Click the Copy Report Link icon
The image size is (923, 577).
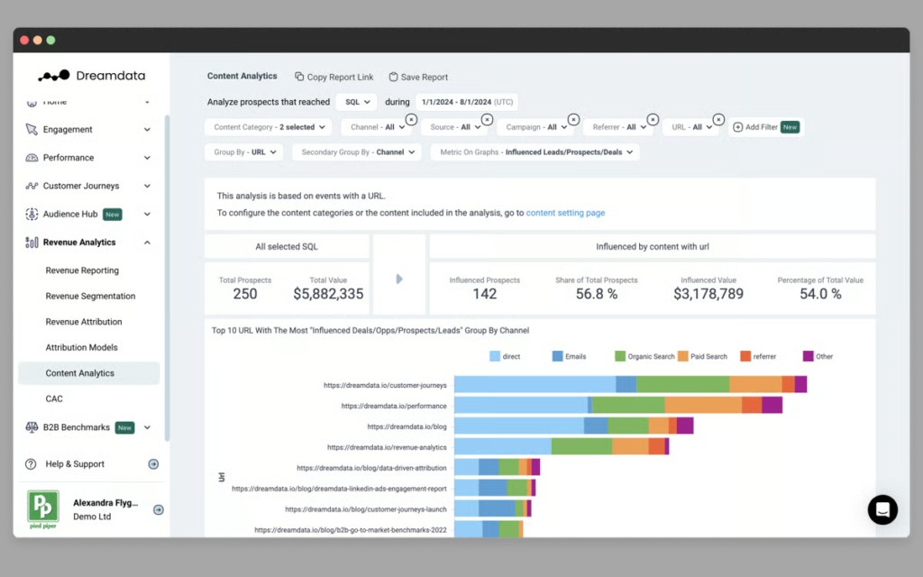coord(299,77)
